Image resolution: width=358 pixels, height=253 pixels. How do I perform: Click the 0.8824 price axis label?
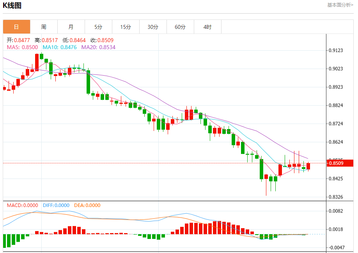point(336,105)
